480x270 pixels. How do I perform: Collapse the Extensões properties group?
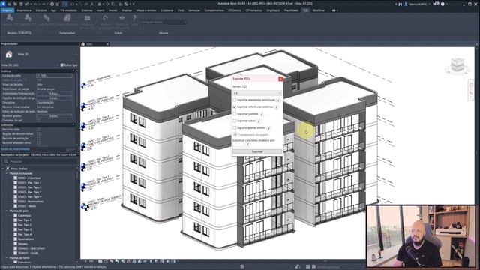(73, 125)
